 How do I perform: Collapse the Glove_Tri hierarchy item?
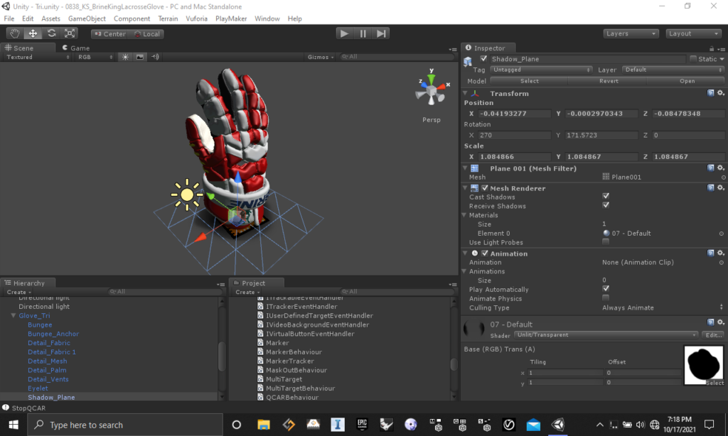[x=13, y=316]
